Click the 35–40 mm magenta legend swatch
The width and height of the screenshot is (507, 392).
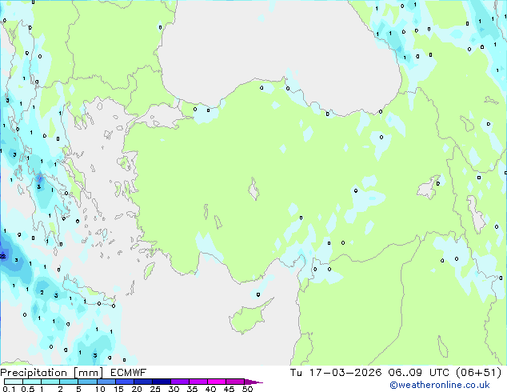(x=198, y=382)
